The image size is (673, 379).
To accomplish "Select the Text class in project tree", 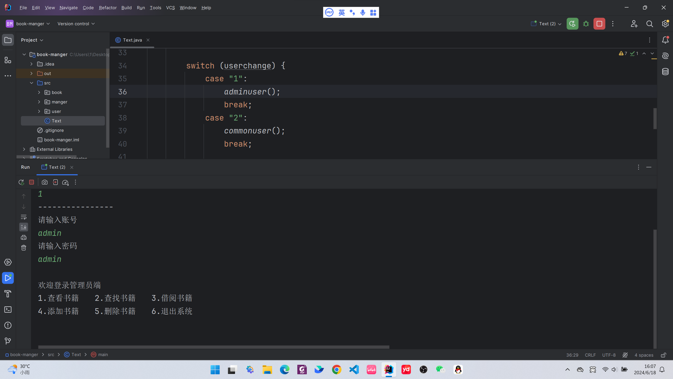I will click(x=63, y=121).
